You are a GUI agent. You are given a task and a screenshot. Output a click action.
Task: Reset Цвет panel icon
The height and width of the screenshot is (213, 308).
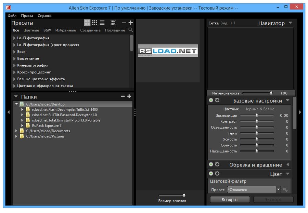(217, 174)
